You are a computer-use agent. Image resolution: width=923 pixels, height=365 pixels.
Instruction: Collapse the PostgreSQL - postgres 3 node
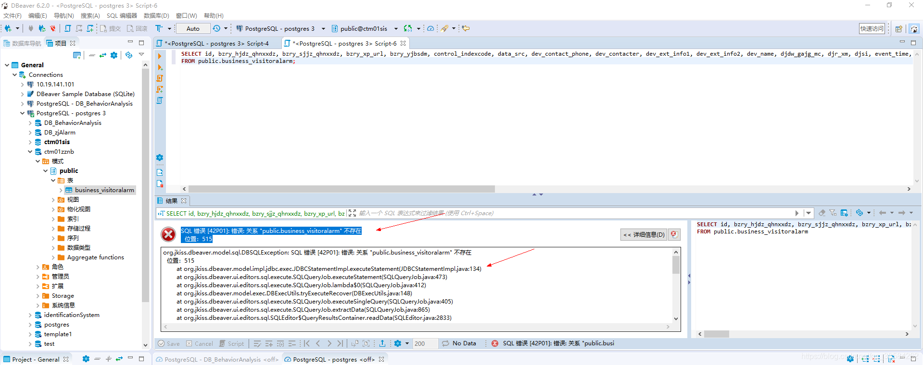click(x=22, y=113)
